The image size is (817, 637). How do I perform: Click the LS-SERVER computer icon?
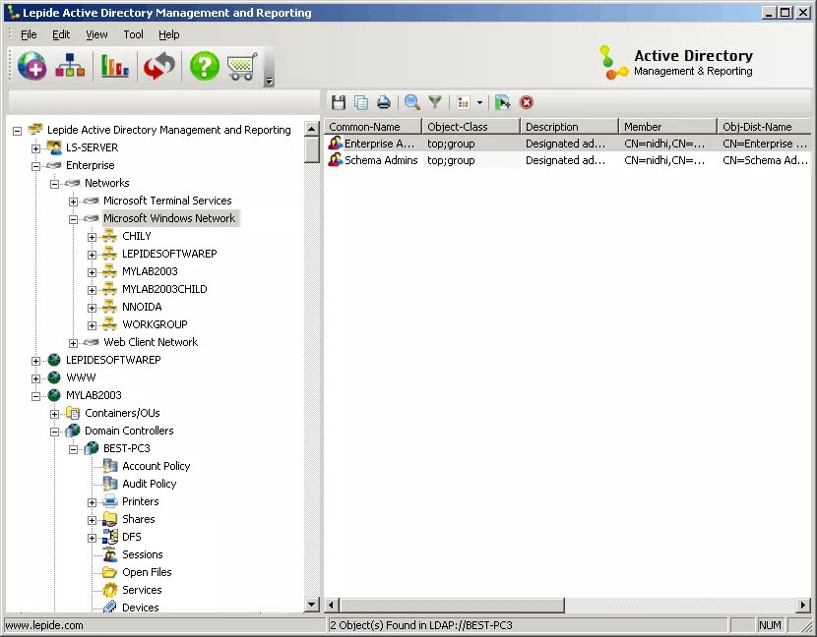click(54, 147)
